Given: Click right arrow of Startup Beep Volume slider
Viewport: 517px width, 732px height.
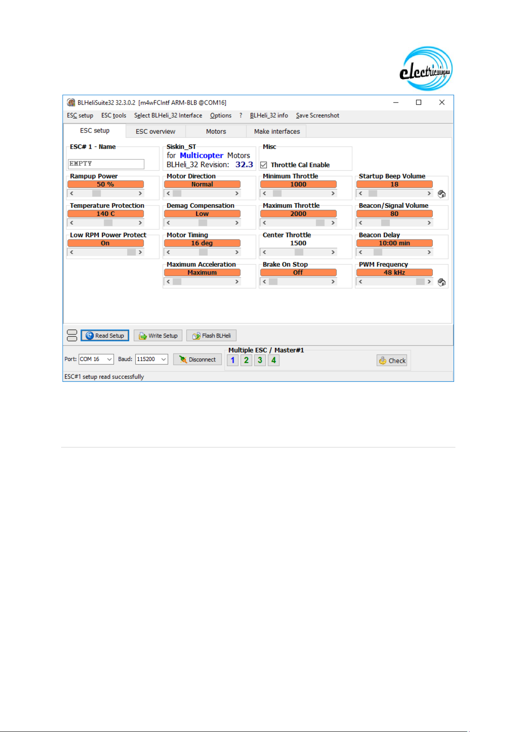Looking at the screenshot, I should tap(429, 193).
